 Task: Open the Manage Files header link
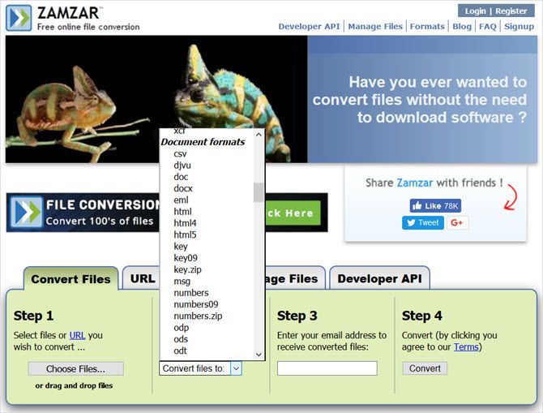375,26
